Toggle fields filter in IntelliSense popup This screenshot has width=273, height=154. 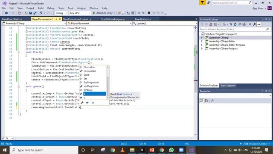coord(87,103)
